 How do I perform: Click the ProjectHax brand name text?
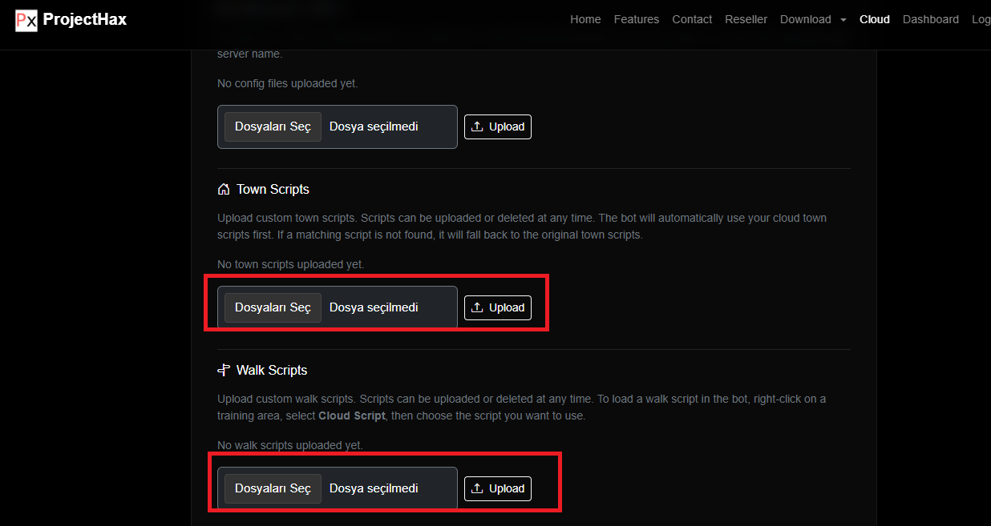[85, 20]
